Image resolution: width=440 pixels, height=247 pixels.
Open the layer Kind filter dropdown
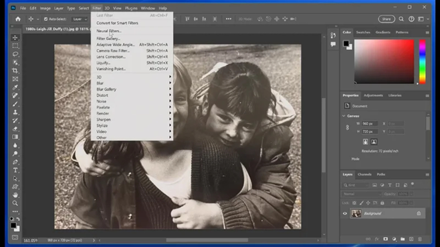point(355,185)
